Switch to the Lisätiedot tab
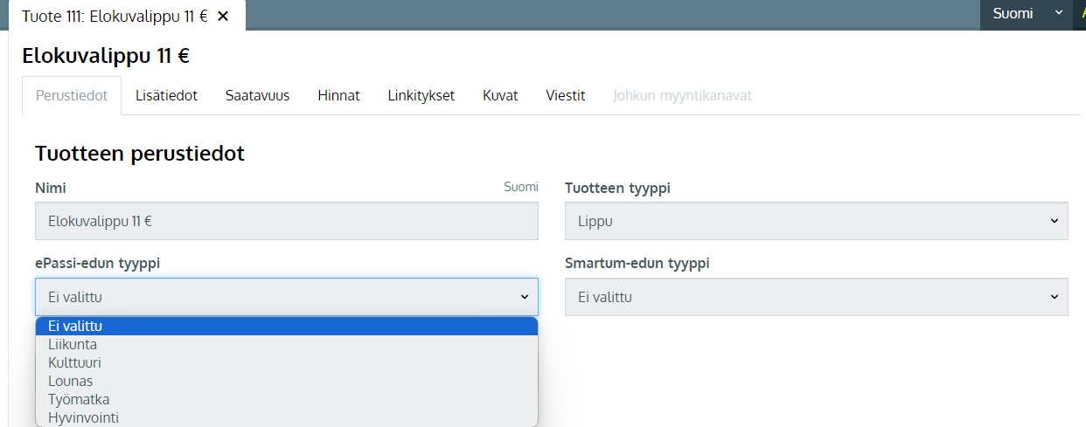Image resolution: width=1086 pixels, height=427 pixels. point(166,96)
